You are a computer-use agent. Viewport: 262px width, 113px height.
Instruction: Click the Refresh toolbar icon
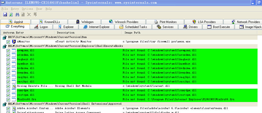(x=11, y=15)
